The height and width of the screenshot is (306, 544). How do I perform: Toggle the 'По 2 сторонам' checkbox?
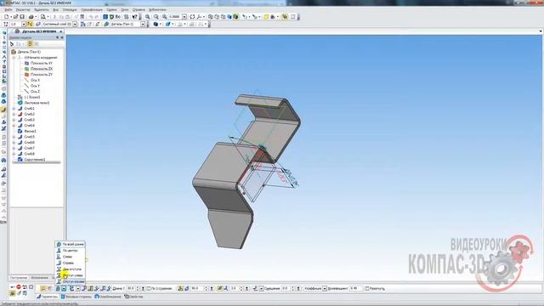[149, 289]
